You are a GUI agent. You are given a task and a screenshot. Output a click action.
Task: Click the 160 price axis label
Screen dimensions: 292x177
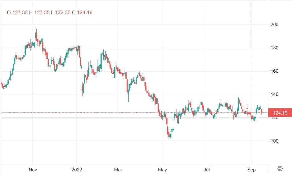coord(274,71)
